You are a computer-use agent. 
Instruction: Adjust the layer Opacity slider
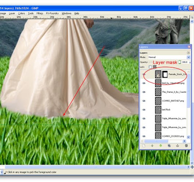[x=164, y=62]
